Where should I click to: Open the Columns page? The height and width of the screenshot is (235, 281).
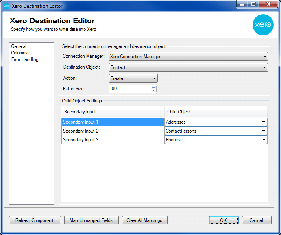(x=19, y=53)
